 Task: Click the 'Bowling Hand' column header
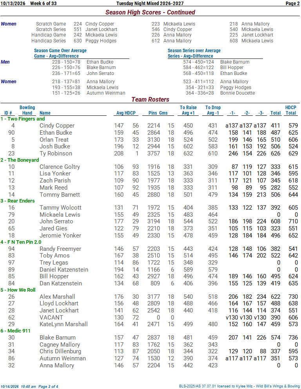pyautogui.click(x=27, y=110)
